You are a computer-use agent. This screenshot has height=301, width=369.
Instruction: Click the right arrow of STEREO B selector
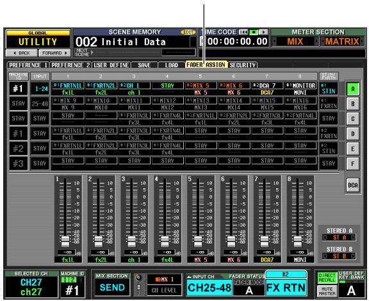353,256
